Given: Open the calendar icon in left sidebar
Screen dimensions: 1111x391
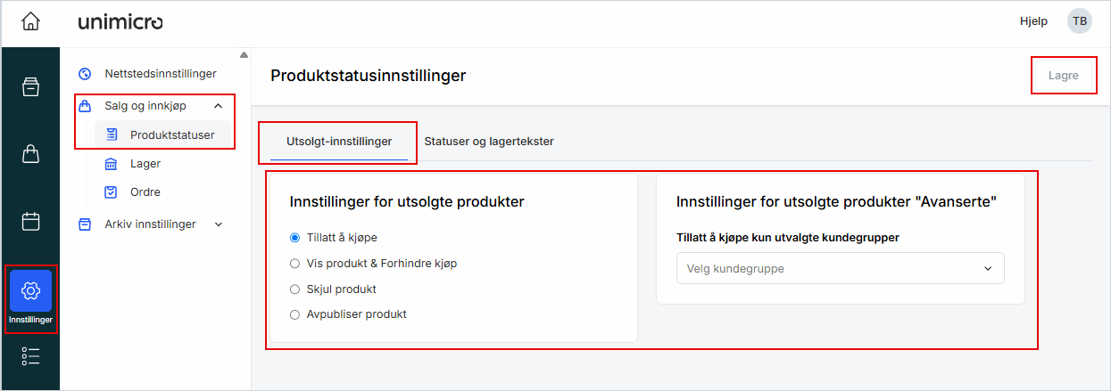Looking at the screenshot, I should (x=30, y=221).
